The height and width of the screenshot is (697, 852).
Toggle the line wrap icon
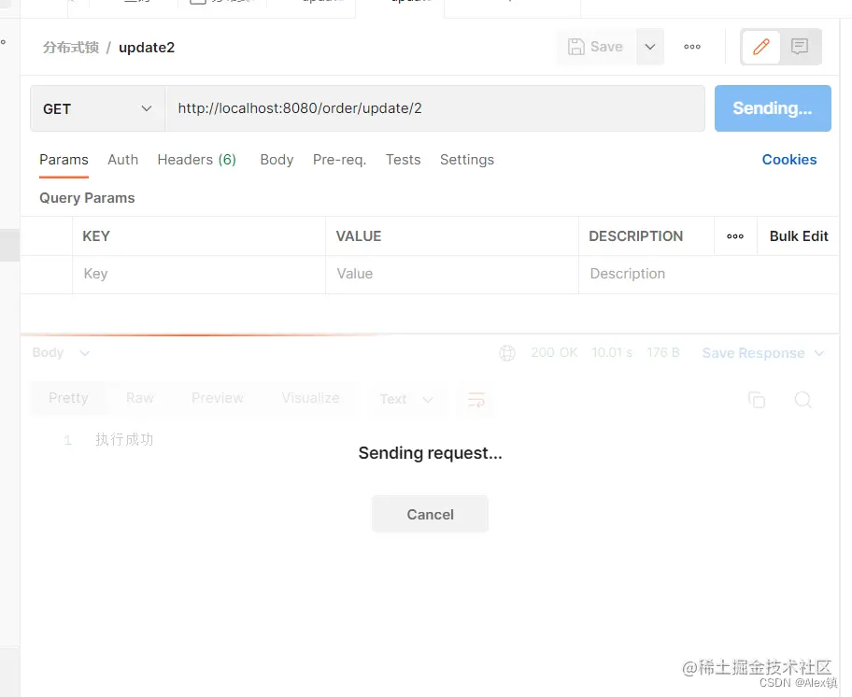click(x=476, y=400)
